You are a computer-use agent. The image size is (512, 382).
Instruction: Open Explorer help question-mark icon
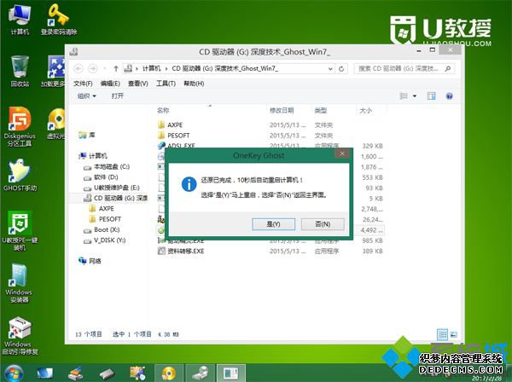450,95
